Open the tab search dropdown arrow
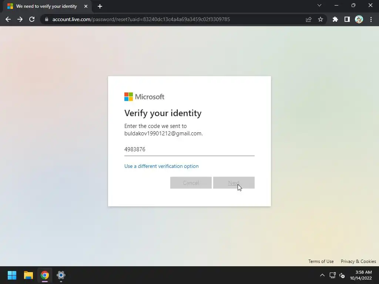The height and width of the screenshot is (284, 379). point(319,5)
